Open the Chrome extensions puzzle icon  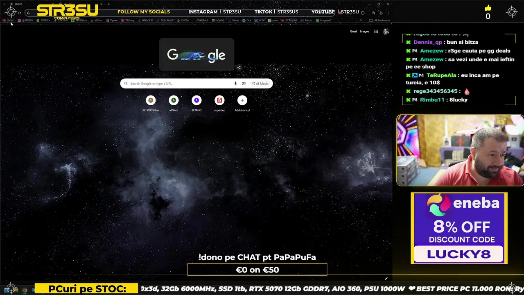pyautogui.click(x=363, y=13)
